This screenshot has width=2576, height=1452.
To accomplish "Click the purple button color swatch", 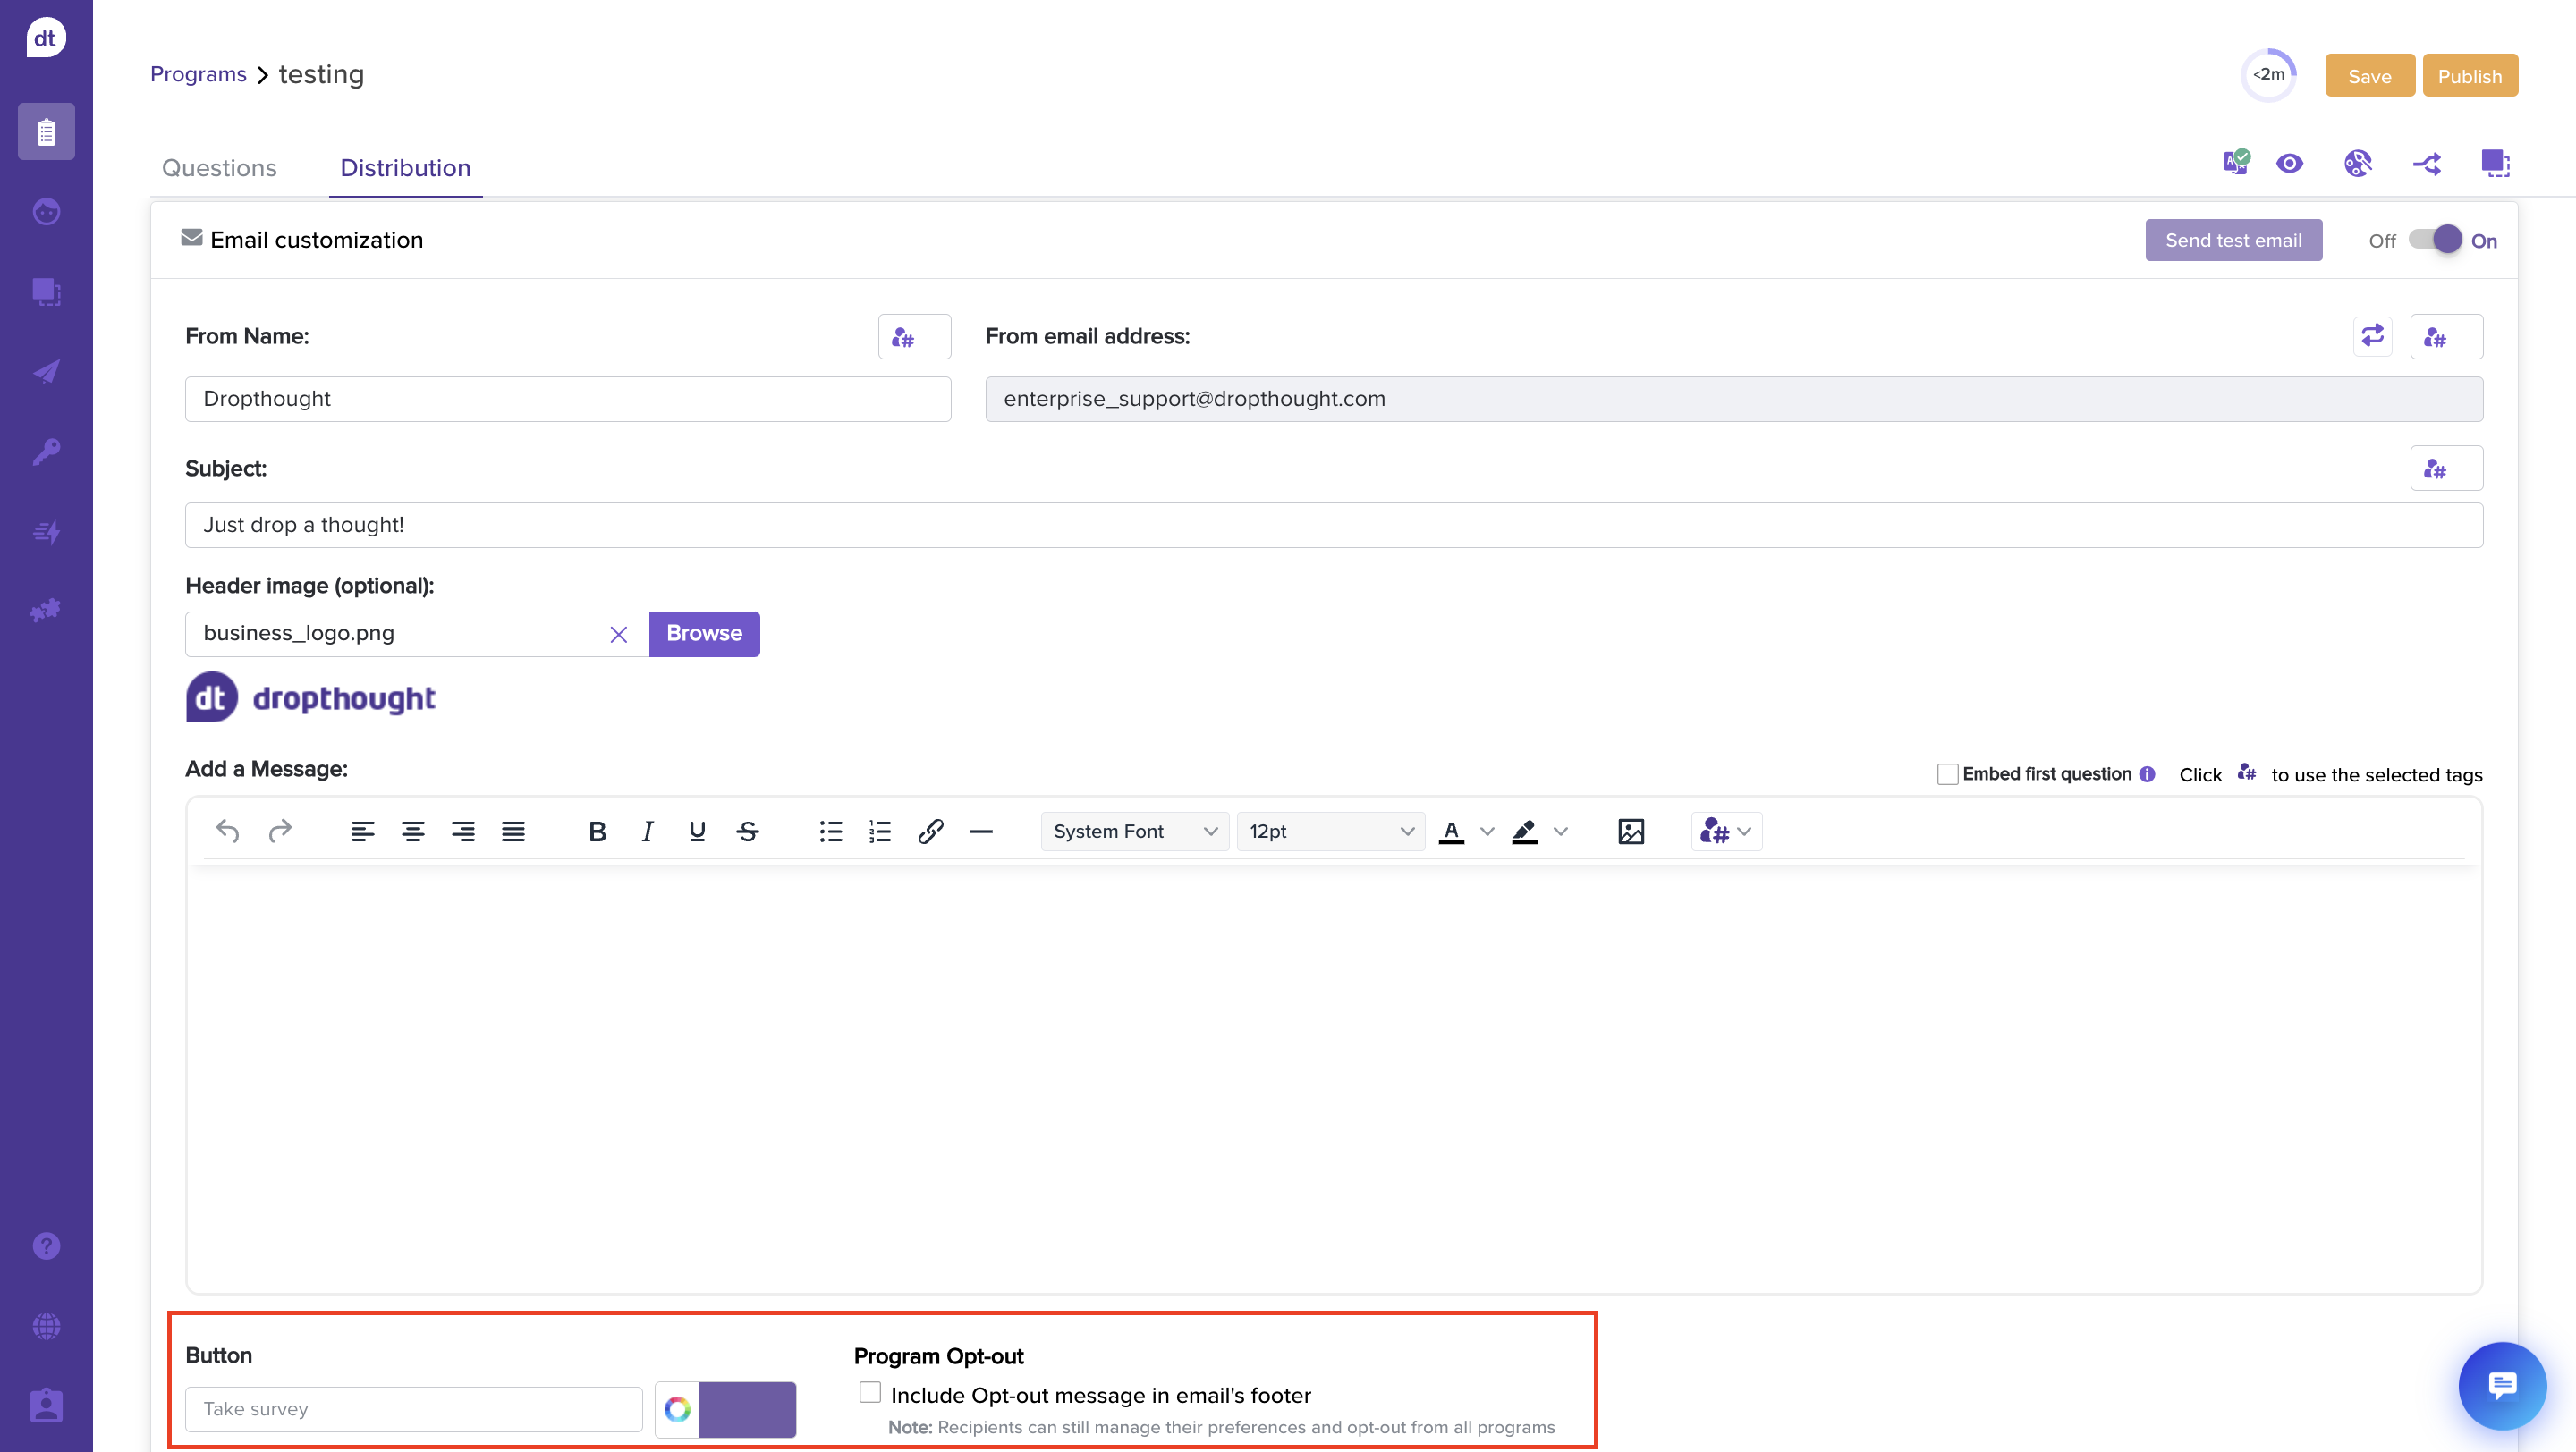I will click(746, 1409).
